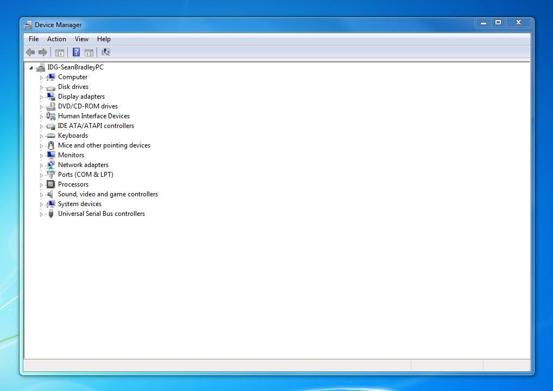Select the IDG-SeanBradleyPC label

point(75,67)
